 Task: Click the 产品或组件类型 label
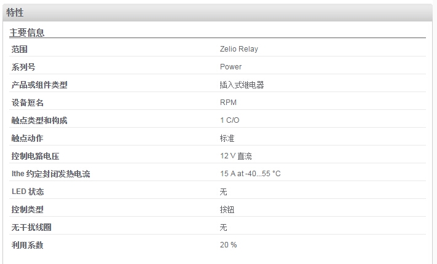point(39,85)
